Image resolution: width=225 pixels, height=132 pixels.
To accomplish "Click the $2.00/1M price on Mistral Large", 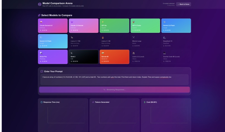I will (x=137, y=46).
